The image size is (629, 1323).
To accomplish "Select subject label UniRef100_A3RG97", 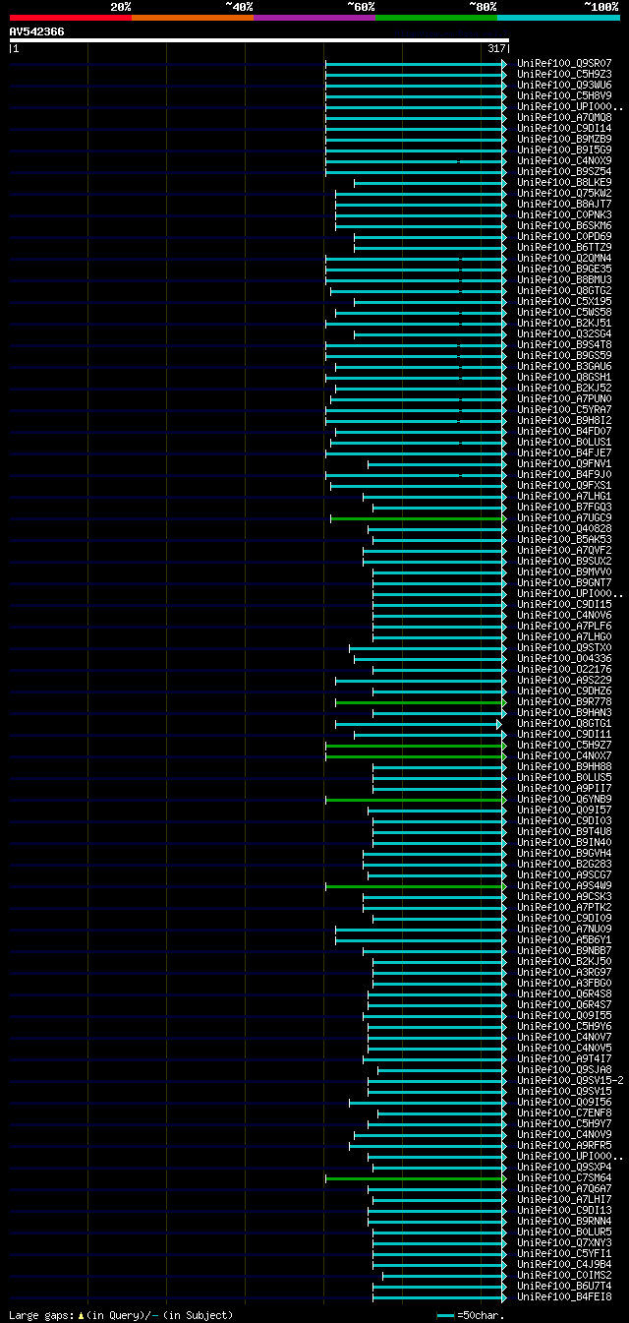I will [x=563, y=973].
